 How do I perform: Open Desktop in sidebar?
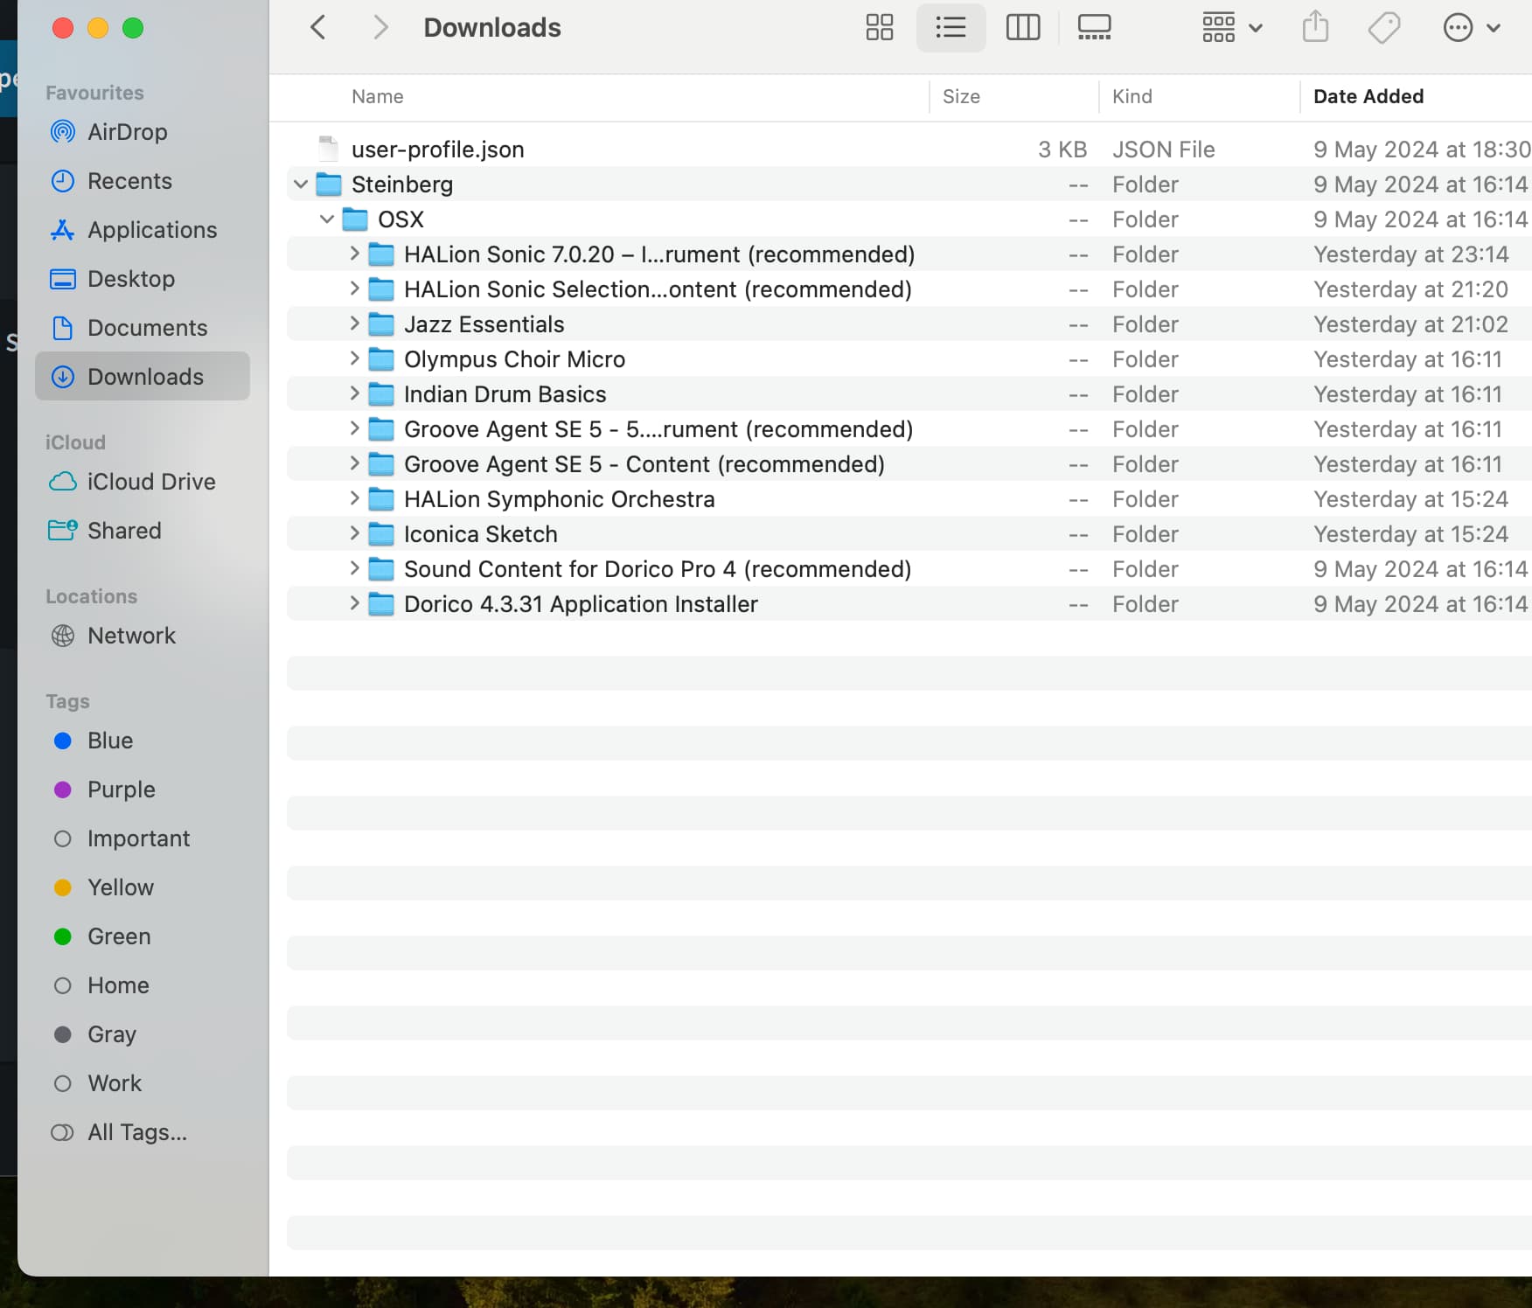143,279
